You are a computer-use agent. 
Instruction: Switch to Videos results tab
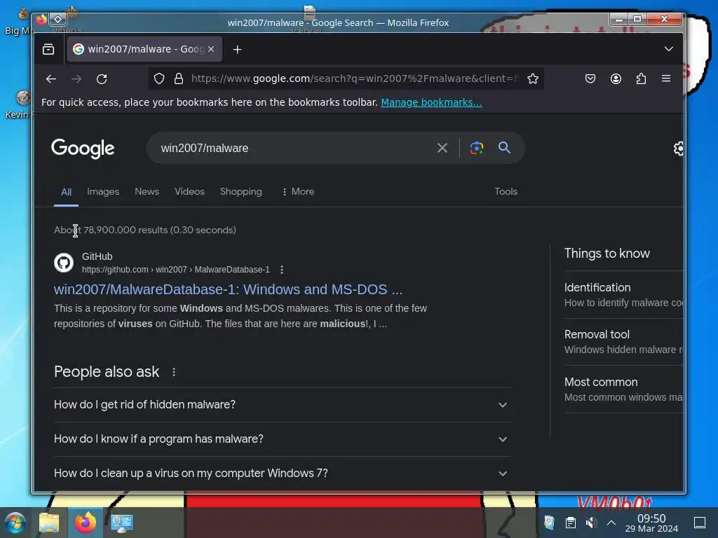pyautogui.click(x=189, y=191)
